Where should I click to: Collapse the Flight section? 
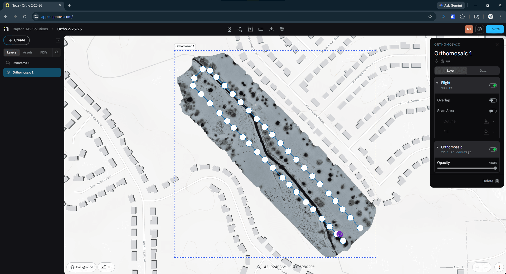click(437, 83)
